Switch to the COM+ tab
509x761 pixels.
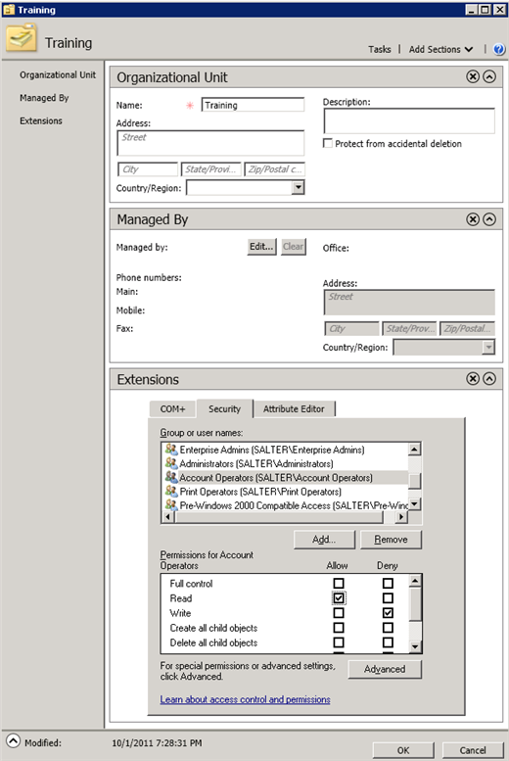(x=172, y=409)
